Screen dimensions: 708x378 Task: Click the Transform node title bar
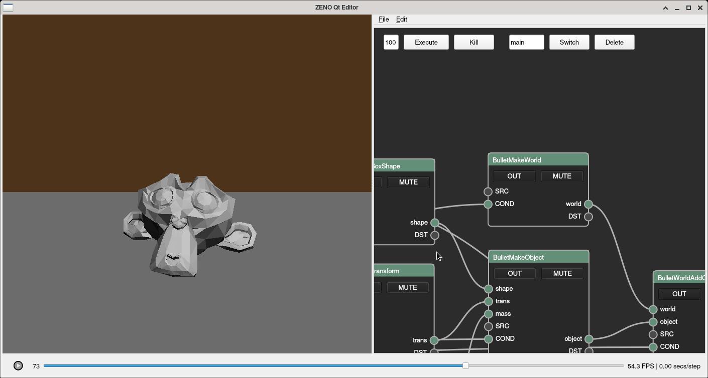404,271
